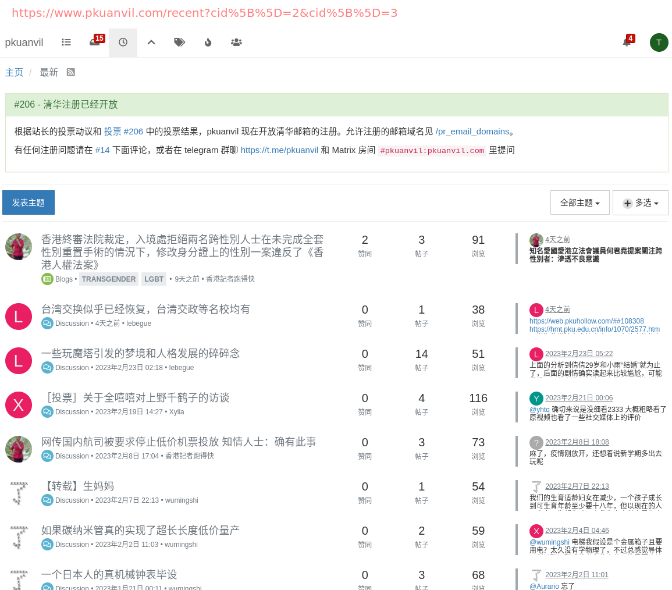Open unread topics with the 15 badge icon
This screenshot has height=590, width=672.
[x=94, y=42]
